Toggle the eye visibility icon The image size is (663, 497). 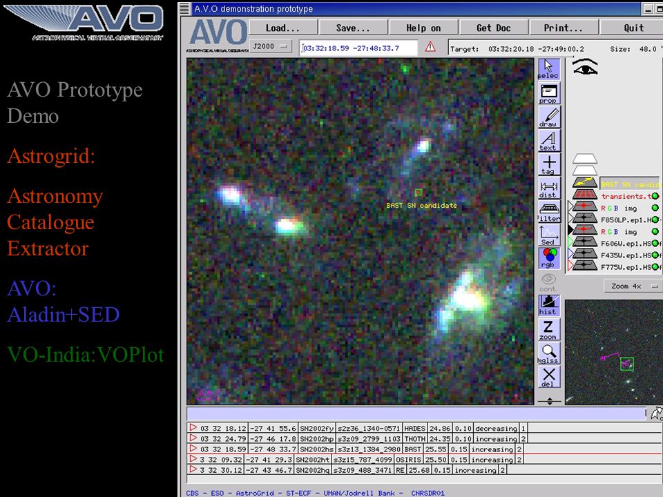pyautogui.click(x=585, y=68)
